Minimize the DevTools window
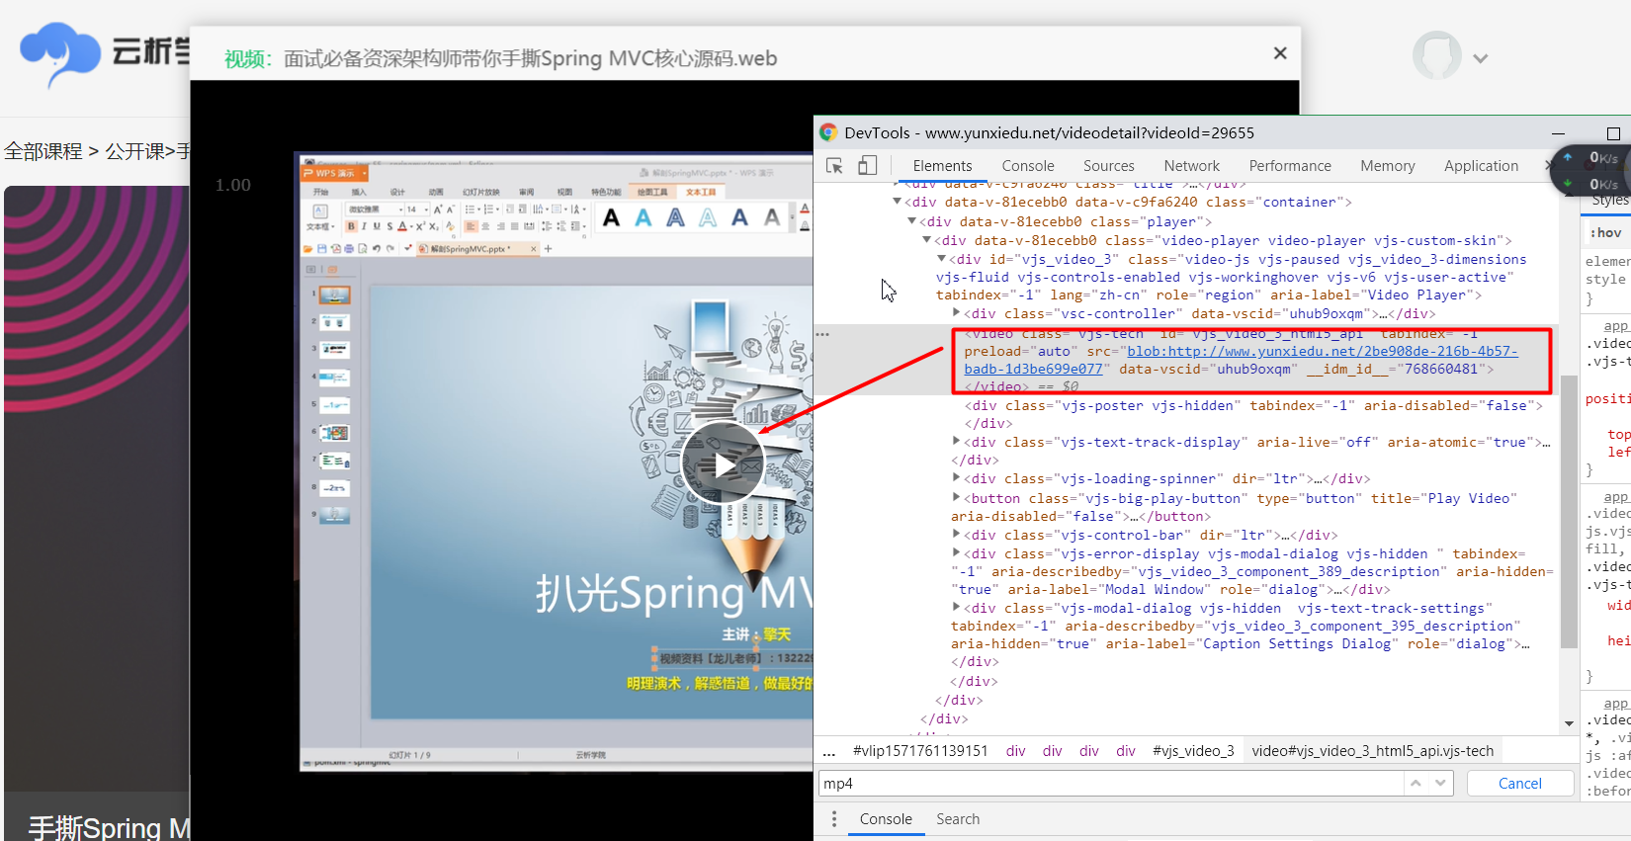Image resolution: width=1631 pixels, height=841 pixels. (x=1558, y=133)
